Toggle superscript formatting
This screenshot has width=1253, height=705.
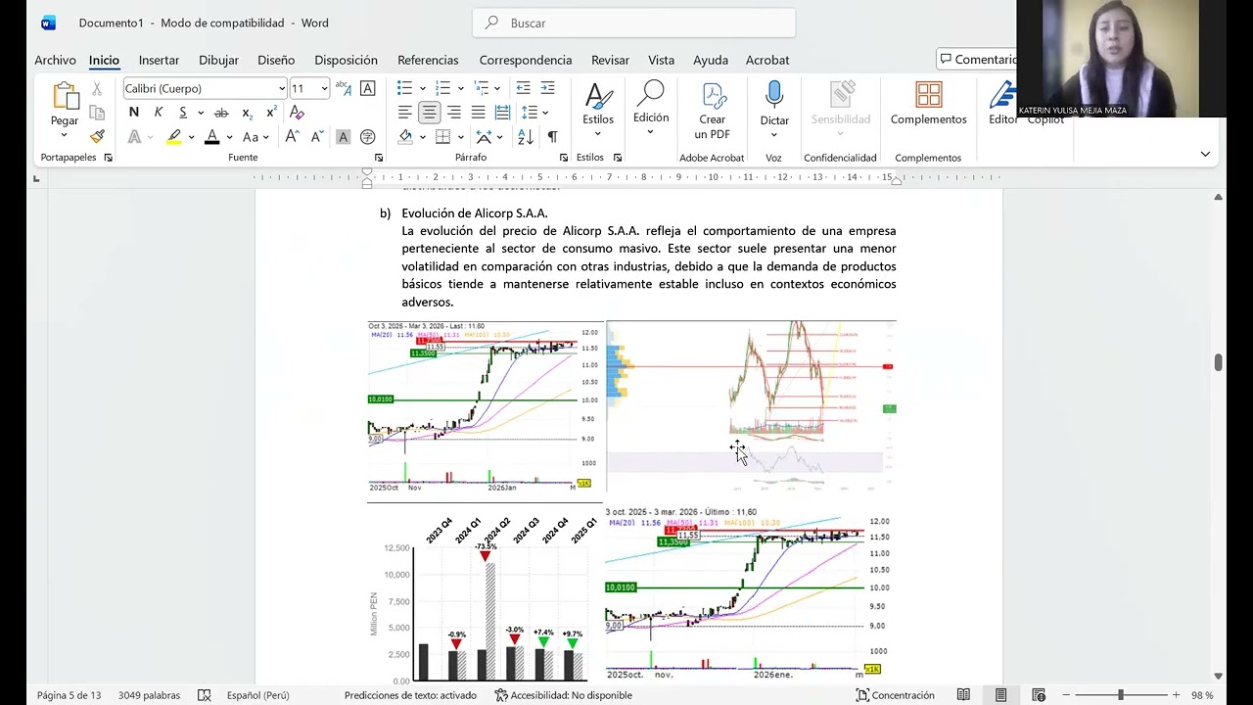pyautogui.click(x=271, y=113)
